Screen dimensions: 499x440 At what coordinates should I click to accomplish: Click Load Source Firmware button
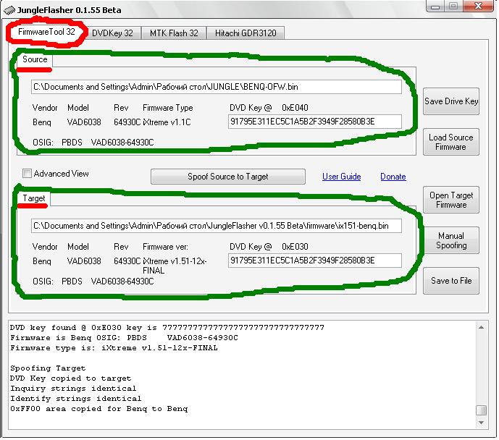(451, 142)
